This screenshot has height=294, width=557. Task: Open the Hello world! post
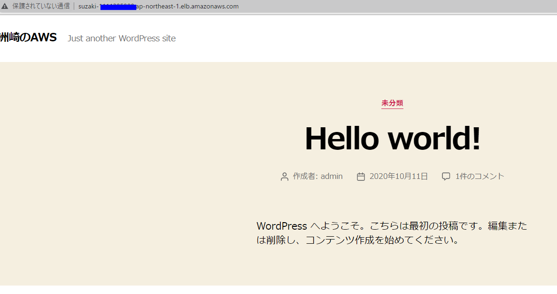392,138
